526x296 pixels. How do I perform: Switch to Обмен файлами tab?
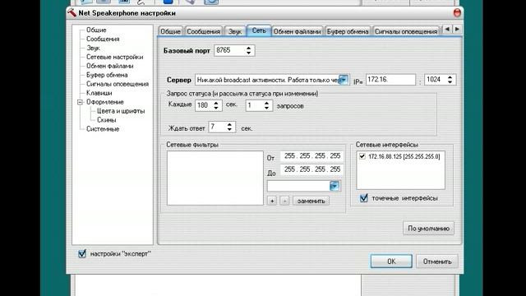297,31
